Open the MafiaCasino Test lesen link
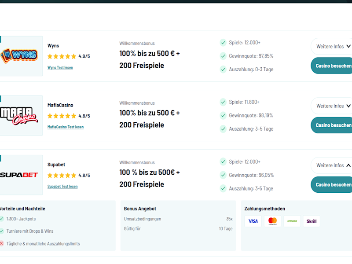 coord(66,127)
